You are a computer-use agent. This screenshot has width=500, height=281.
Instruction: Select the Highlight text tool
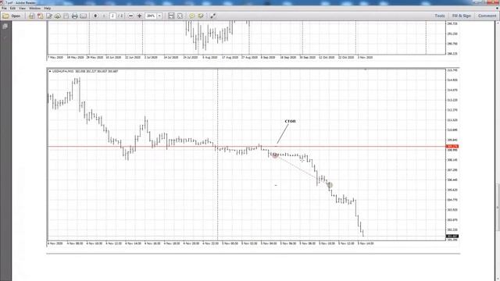click(201, 16)
